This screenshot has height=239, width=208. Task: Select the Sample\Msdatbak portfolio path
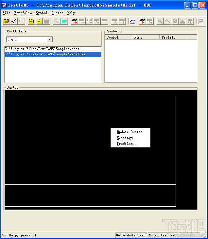tap(53, 54)
